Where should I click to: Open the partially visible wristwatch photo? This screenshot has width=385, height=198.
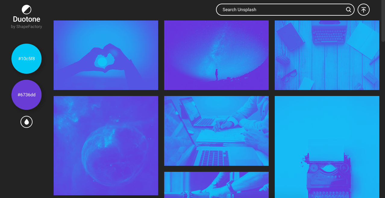tap(216, 185)
